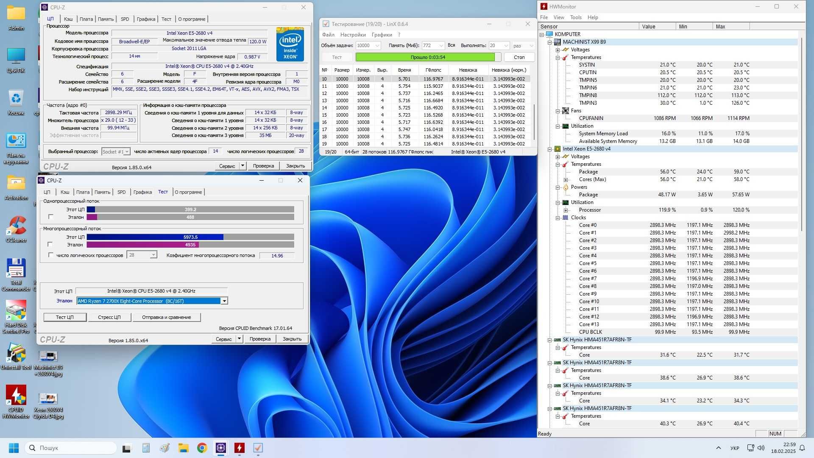
Task: Click the Windows Start button
Action: click(x=14, y=448)
